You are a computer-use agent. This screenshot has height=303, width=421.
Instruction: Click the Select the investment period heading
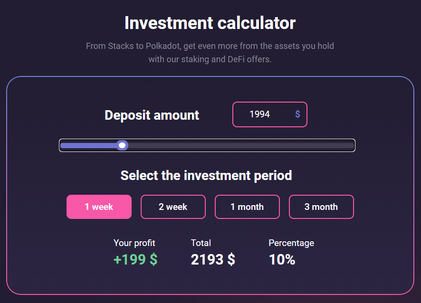click(x=206, y=175)
